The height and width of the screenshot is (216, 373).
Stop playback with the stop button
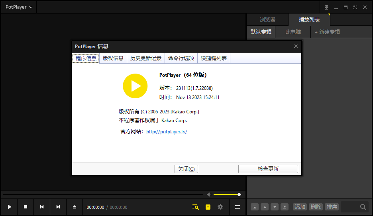coord(26,207)
